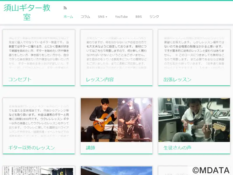
Task: Click the リンク menu item
Action: (x=154, y=17)
